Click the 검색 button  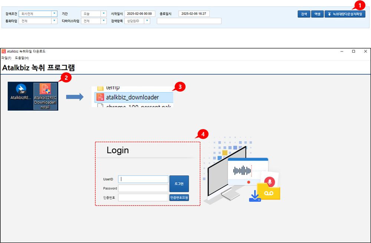pyautogui.click(x=304, y=14)
